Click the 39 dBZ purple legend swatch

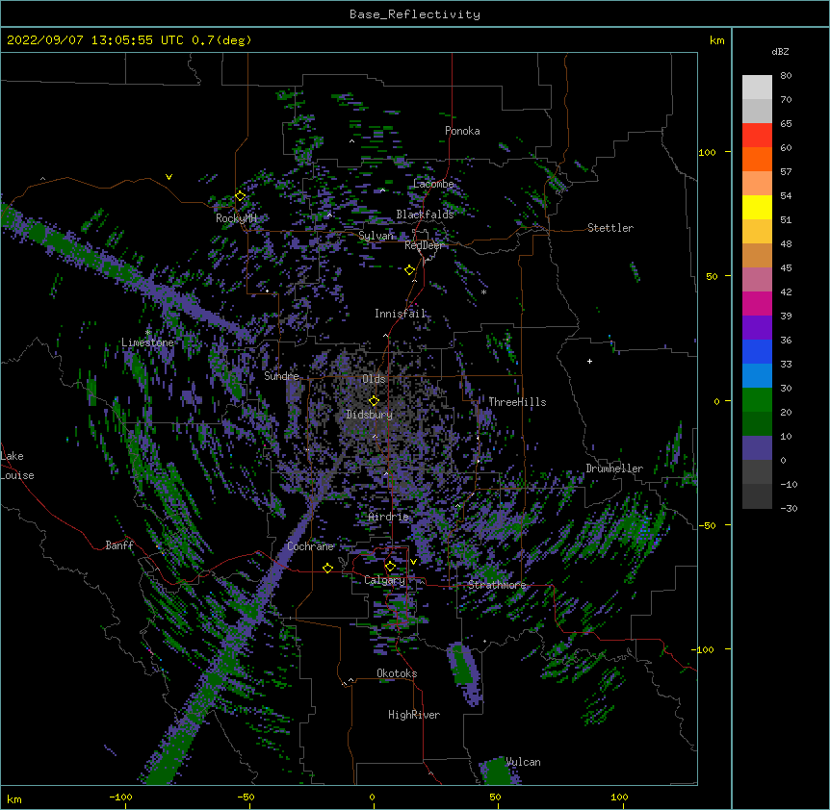pyautogui.click(x=757, y=327)
